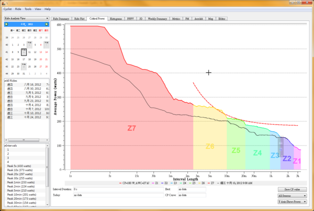This screenshot has height=211, width=314.
Task: Switch to the Ride Summary tab
Action: click(61, 18)
